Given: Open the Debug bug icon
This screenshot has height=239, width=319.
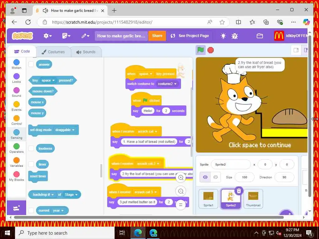Looking at the screenshot, I should [235, 36].
